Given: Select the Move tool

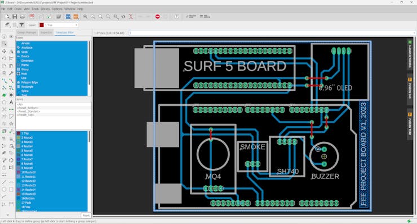Looking at the screenshot, I should pyautogui.click(x=4, y=51).
